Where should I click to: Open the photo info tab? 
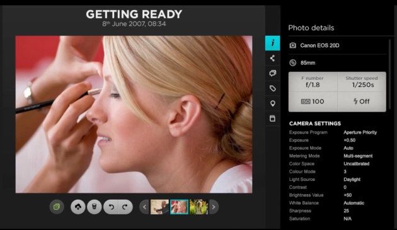tap(272, 43)
